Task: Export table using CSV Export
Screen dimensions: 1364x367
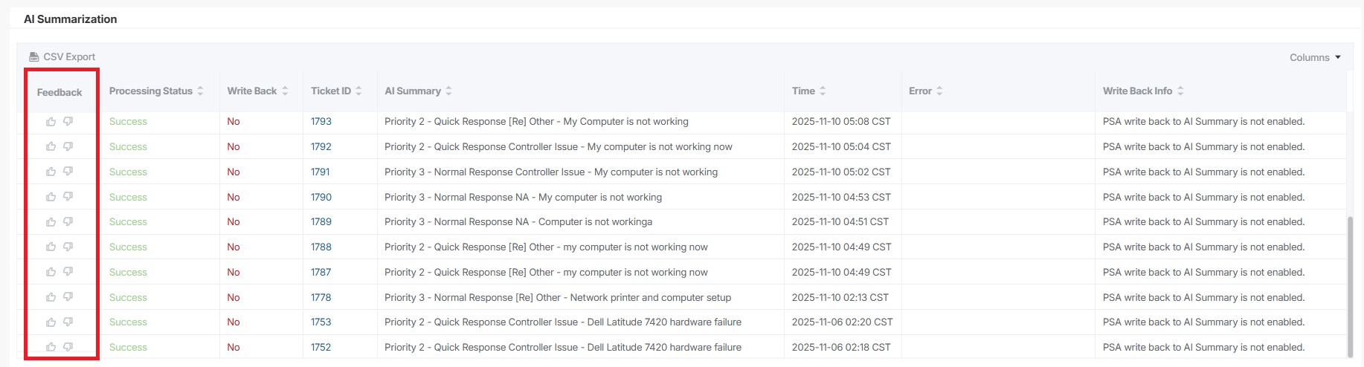Action: [x=62, y=56]
